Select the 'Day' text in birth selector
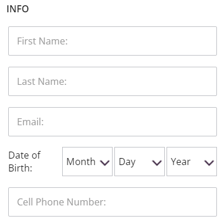Screen dimensions: 224x223 (127, 162)
